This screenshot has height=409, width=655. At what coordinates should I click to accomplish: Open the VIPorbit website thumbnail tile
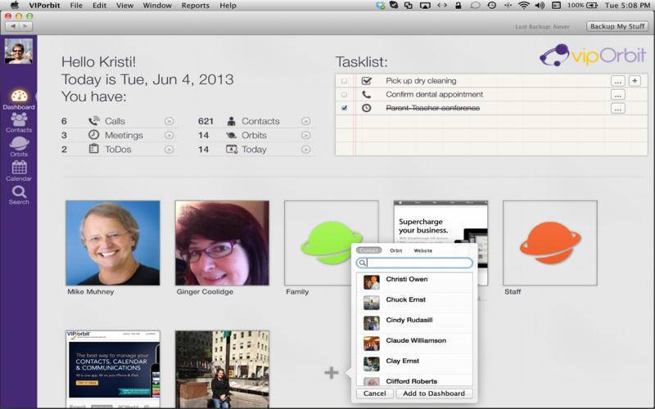[113, 369]
